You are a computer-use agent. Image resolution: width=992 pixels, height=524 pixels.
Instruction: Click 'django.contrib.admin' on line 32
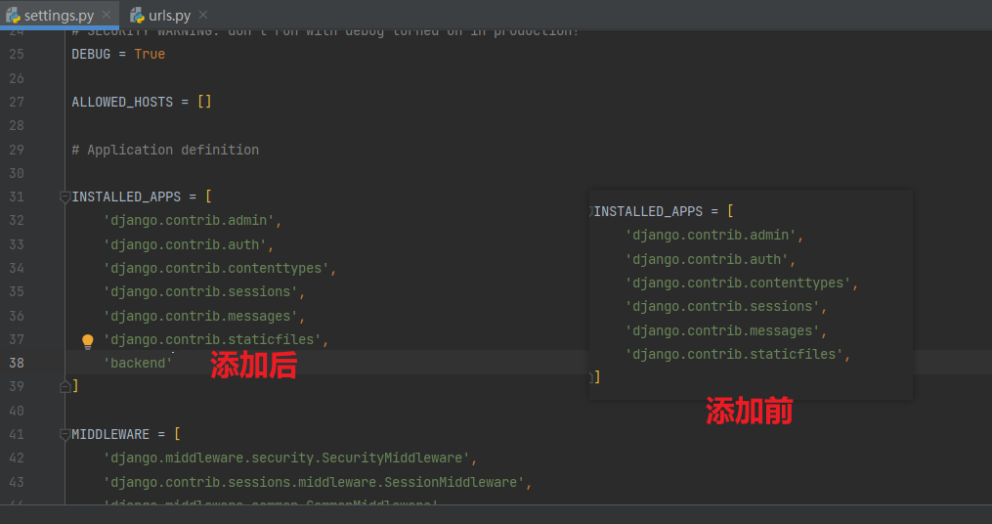[x=189, y=221]
